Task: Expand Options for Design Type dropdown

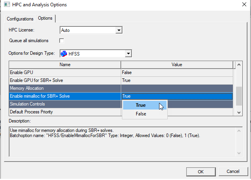Action: pos(127,54)
